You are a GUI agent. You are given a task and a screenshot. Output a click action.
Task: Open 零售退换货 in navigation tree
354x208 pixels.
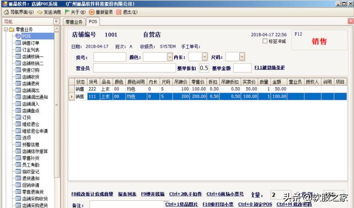[33, 192]
